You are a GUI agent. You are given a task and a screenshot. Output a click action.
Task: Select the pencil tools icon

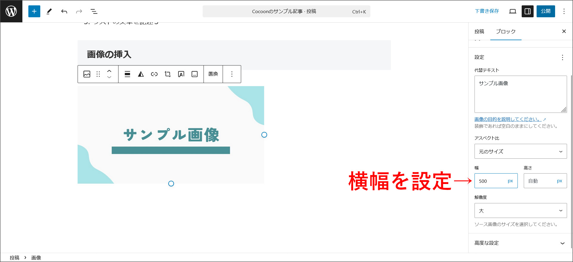[x=49, y=11]
